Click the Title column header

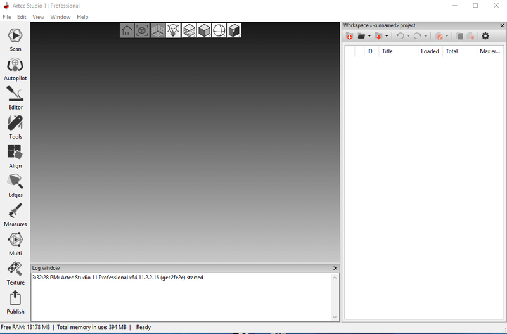387,51
